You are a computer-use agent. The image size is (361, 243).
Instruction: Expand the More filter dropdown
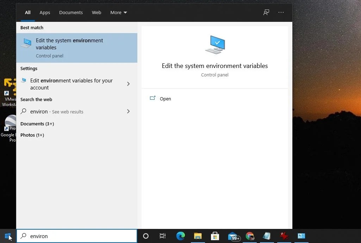(x=118, y=12)
